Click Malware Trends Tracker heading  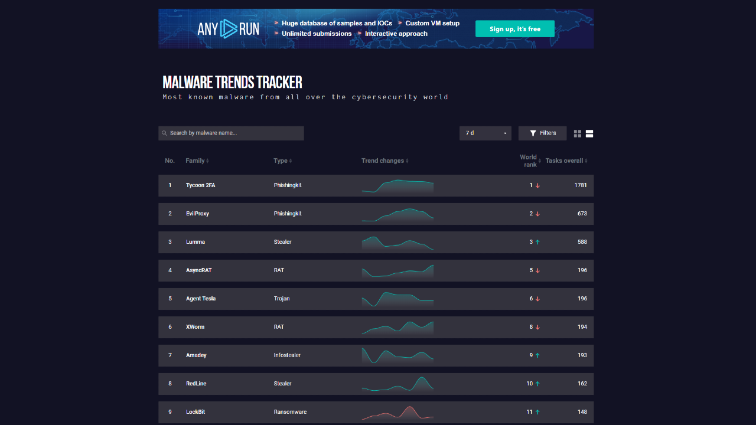[232, 82]
